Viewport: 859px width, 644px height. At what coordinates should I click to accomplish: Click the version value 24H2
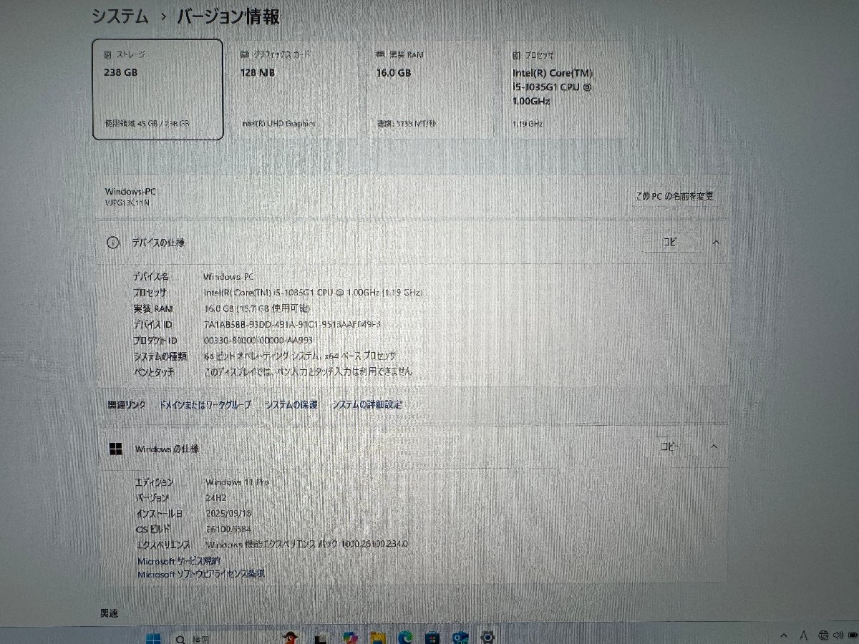[217, 498]
